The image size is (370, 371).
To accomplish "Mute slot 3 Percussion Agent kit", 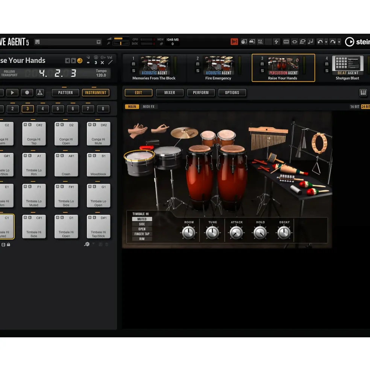I will click(262, 64).
